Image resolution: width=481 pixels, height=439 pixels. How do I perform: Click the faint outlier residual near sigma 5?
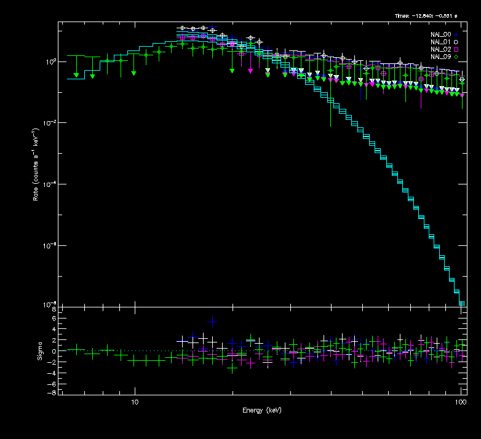(x=212, y=321)
